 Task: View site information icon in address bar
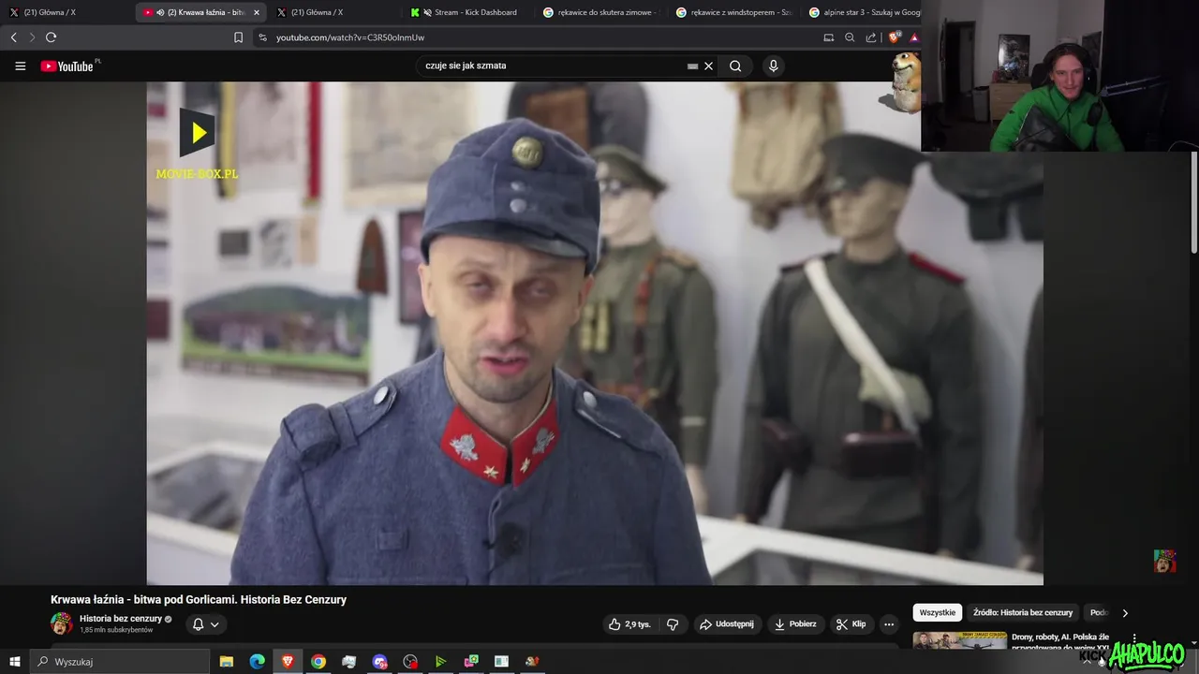(262, 37)
